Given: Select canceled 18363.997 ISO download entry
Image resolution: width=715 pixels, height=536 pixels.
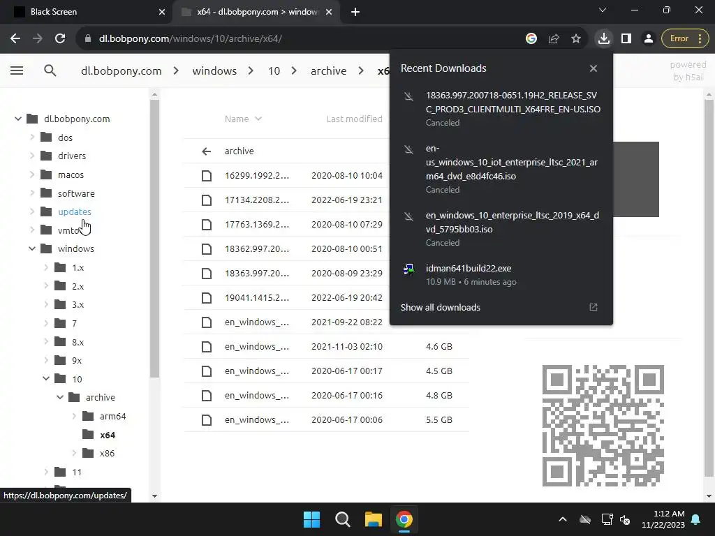Looking at the screenshot, I should tap(501, 108).
